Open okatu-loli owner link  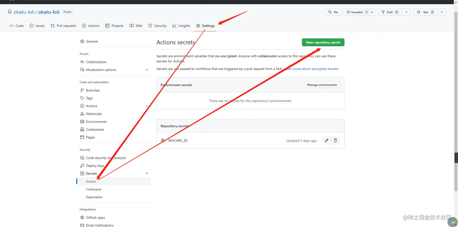point(24,12)
